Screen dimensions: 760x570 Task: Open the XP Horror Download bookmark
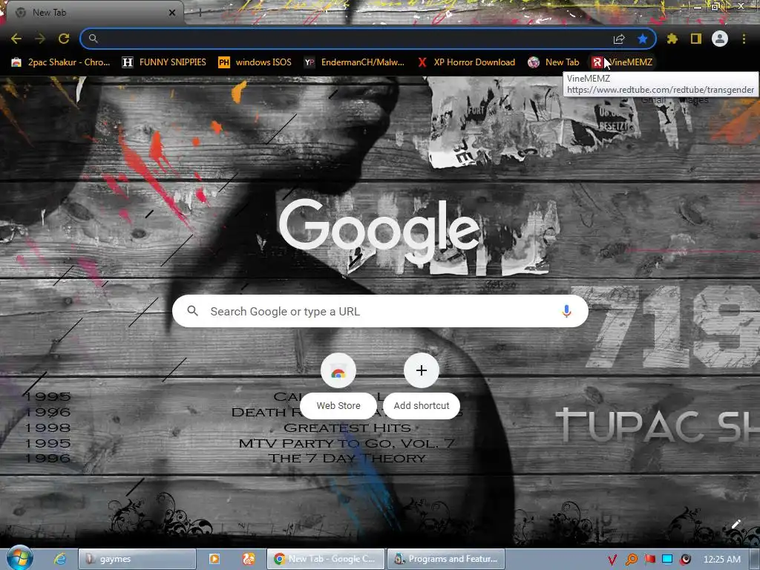[466, 62]
